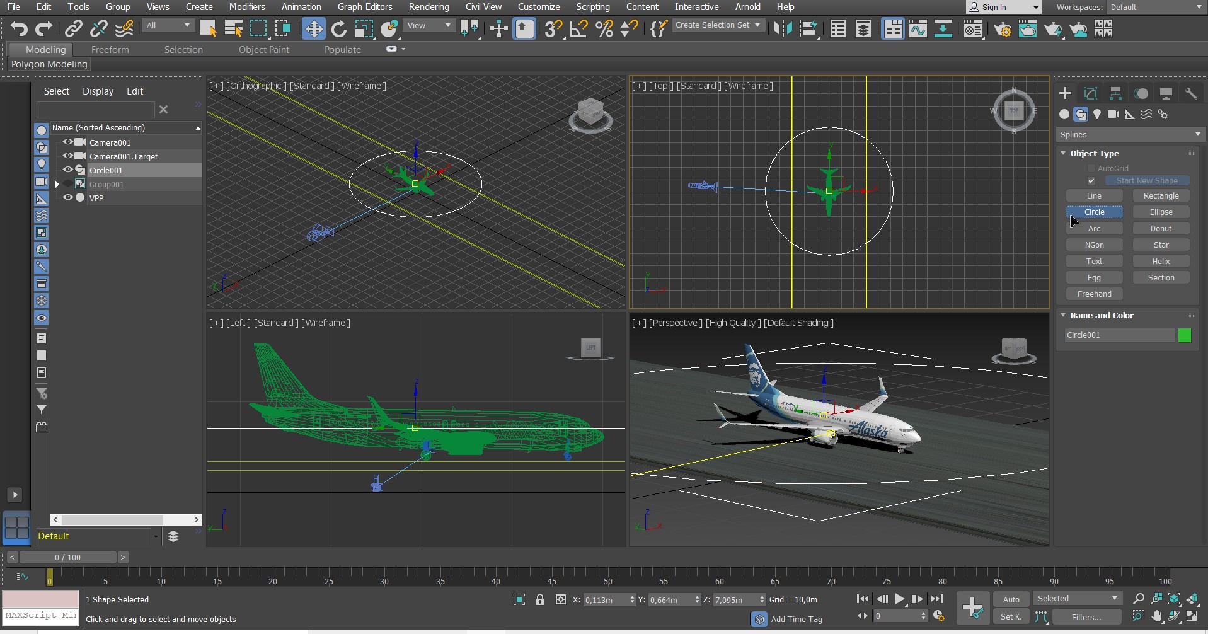Click the Line spline button

pyautogui.click(x=1095, y=196)
